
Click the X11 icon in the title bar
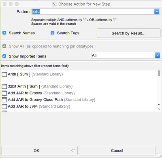coord(54,4)
